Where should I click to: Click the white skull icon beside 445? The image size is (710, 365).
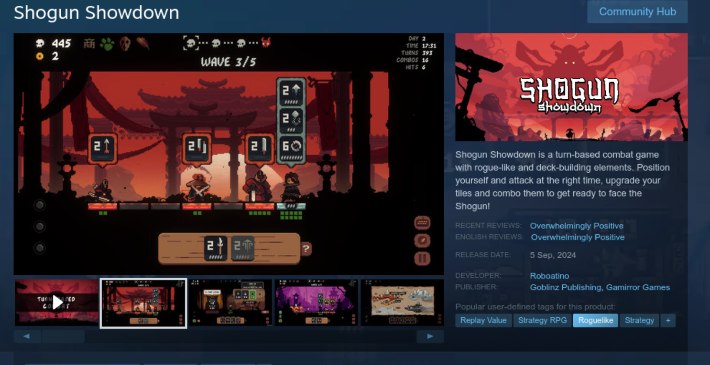point(40,43)
